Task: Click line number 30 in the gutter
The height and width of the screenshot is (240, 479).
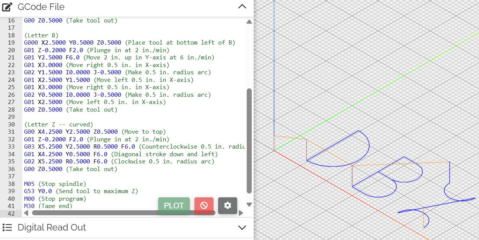Action: click(x=11, y=125)
